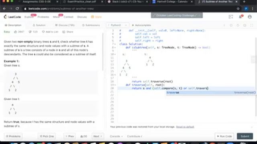257x144 pixels.
Task: Bookmark page with the star icon
Action: [238, 9]
